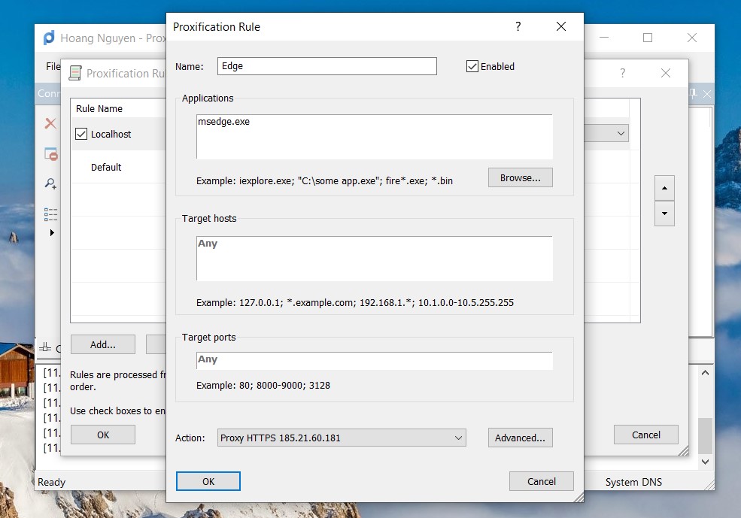The image size is (741, 518).
Task: Click the Advanced... button
Action: pyautogui.click(x=520, y=438)
